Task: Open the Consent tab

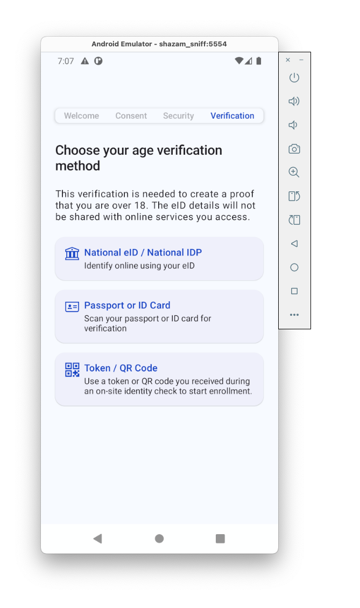Action: (x=131, y=115)
